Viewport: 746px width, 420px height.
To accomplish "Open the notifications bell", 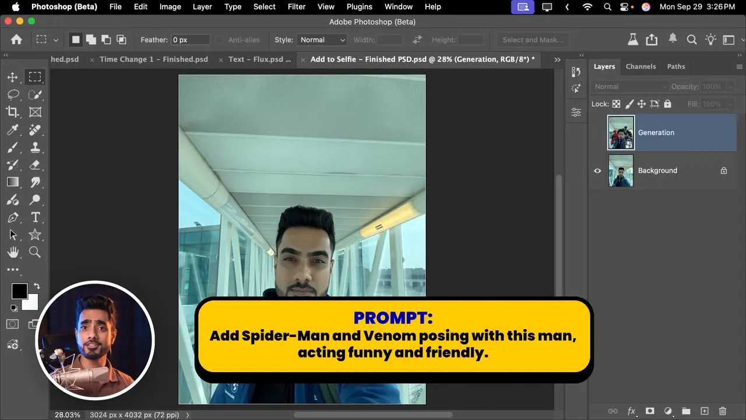I will click(673, 39).
